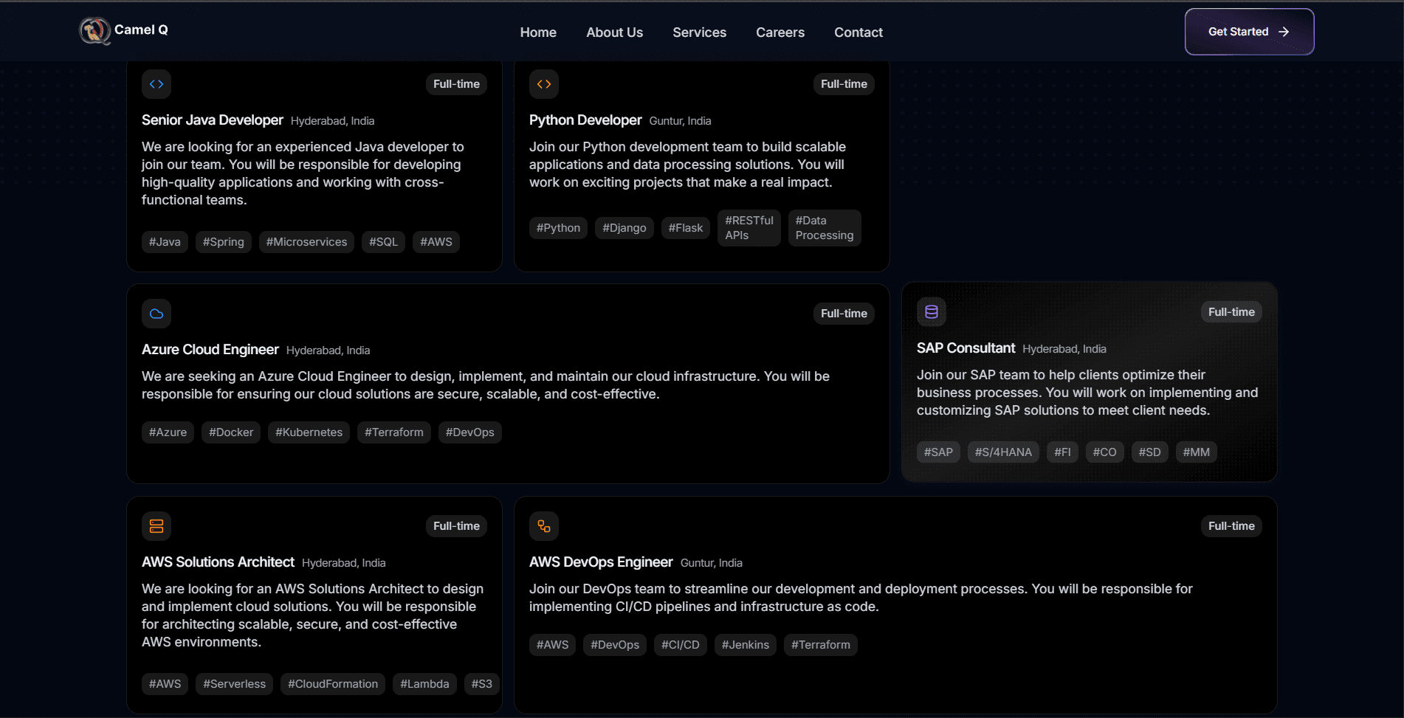Open the SAP Consultant job title

point(966,348)
